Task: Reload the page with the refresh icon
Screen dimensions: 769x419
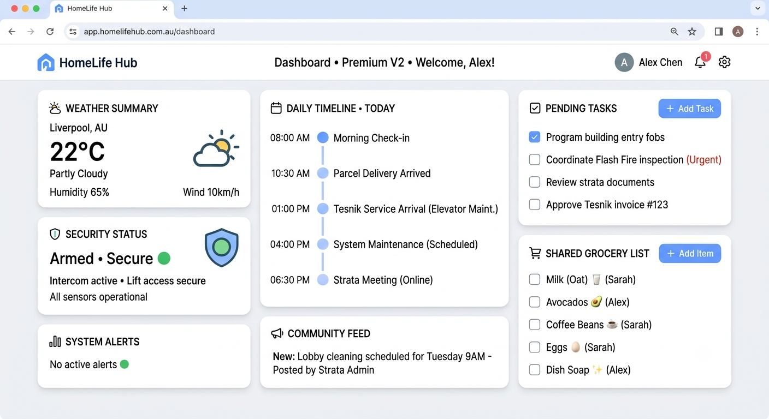Action: tap(50, 32)
